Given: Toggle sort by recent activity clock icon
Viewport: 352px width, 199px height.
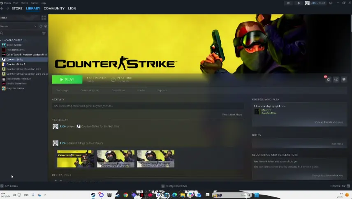Looking at the screenshot, I should point(41,26).
